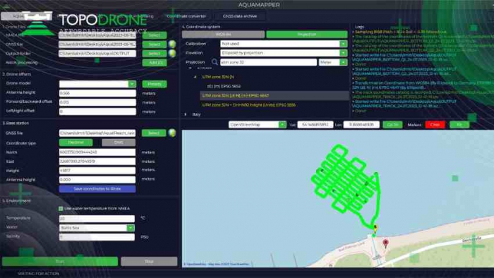Expand the Italy tree node

(186, 114)
